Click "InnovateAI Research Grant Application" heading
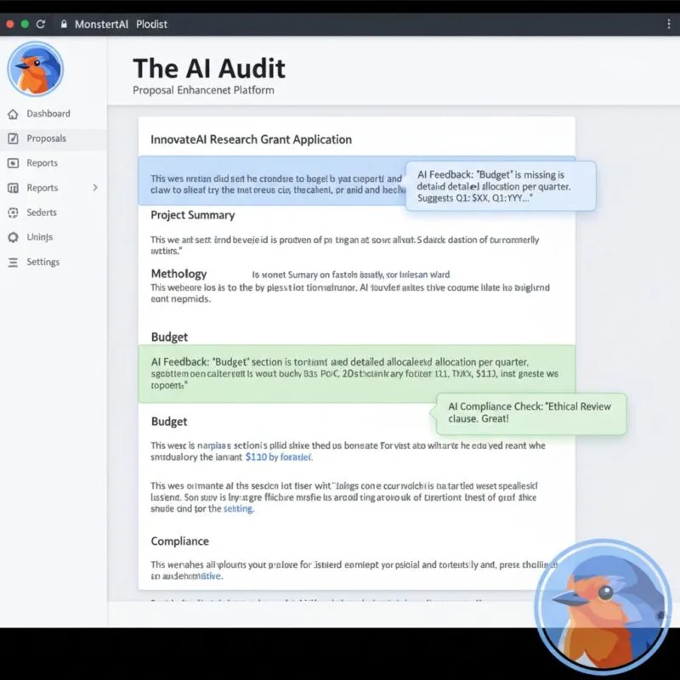 (x=251, y=139)
